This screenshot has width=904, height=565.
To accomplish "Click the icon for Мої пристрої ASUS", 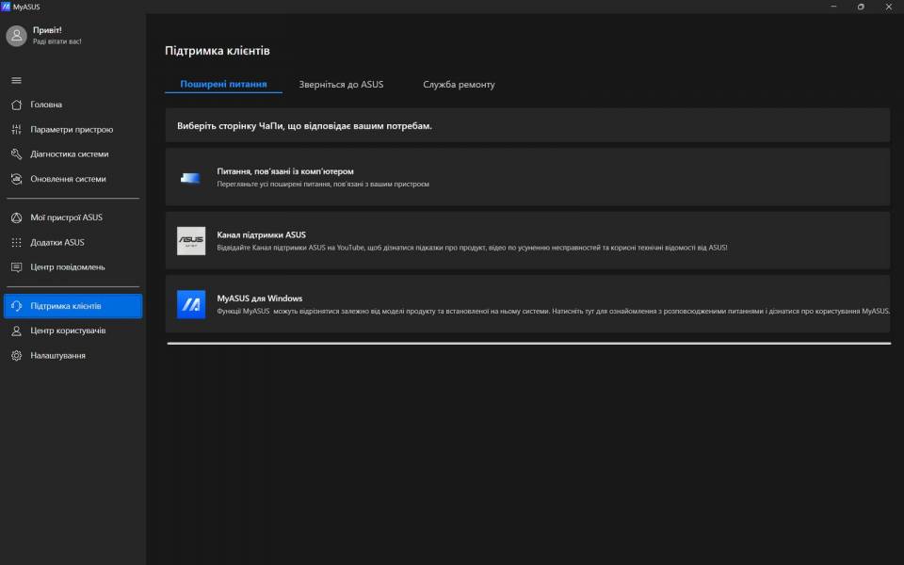I will (16, 218).
